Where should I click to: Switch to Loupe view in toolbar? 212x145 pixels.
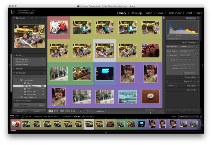[x=56, y=111]
